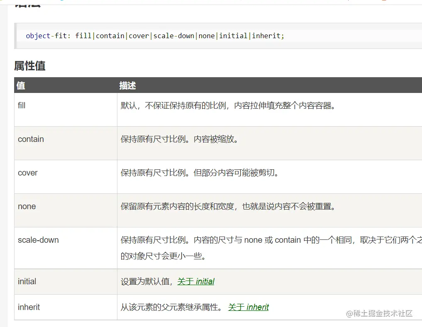This screenshot has height=327, width=422.
Task: Open the 关于 initial link
Action: tap(196, 281)
